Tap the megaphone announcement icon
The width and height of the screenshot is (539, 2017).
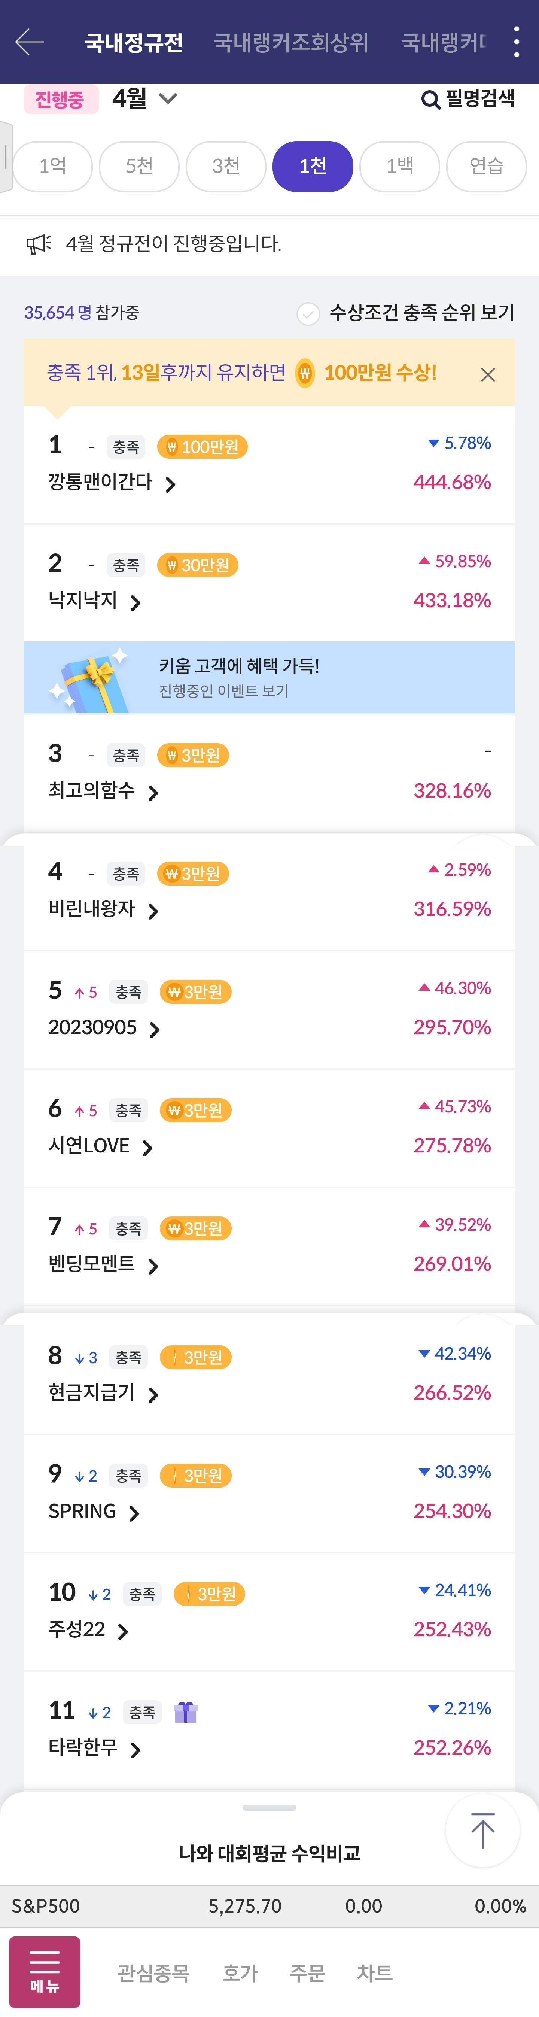[x=38, y=244]
